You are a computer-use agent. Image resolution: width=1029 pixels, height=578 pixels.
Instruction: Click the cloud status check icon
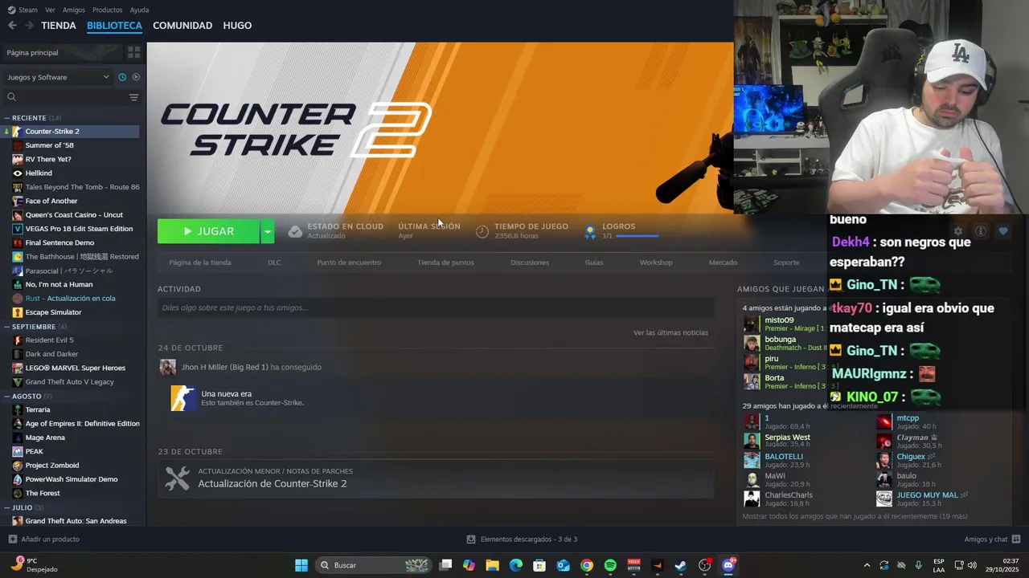[295, 231]
